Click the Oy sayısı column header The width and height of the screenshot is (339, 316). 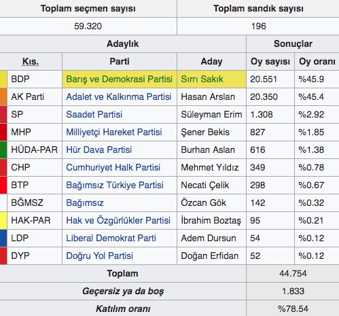tap(270, 62)
